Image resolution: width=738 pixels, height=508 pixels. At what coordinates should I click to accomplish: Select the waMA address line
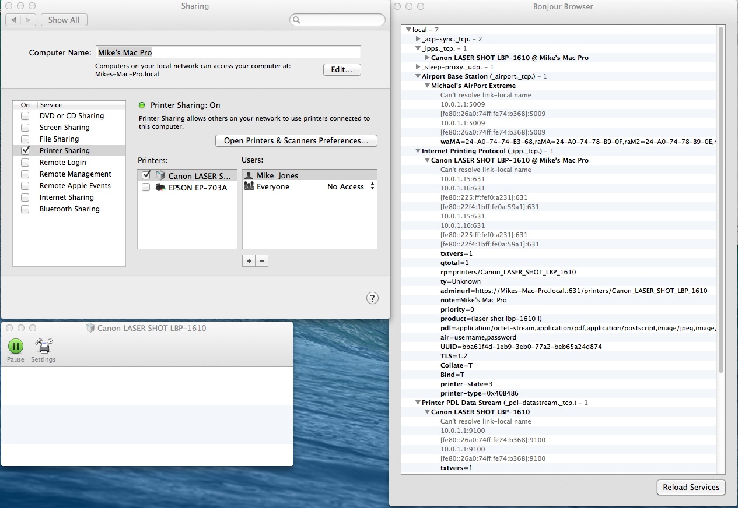click(579, 142)
